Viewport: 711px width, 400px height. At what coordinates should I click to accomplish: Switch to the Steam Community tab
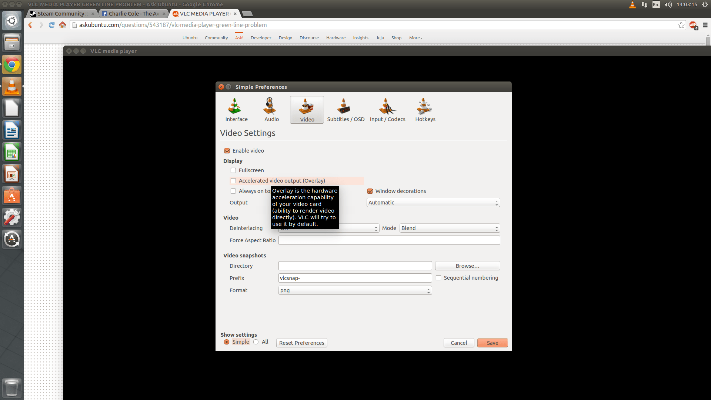(61, 14)
